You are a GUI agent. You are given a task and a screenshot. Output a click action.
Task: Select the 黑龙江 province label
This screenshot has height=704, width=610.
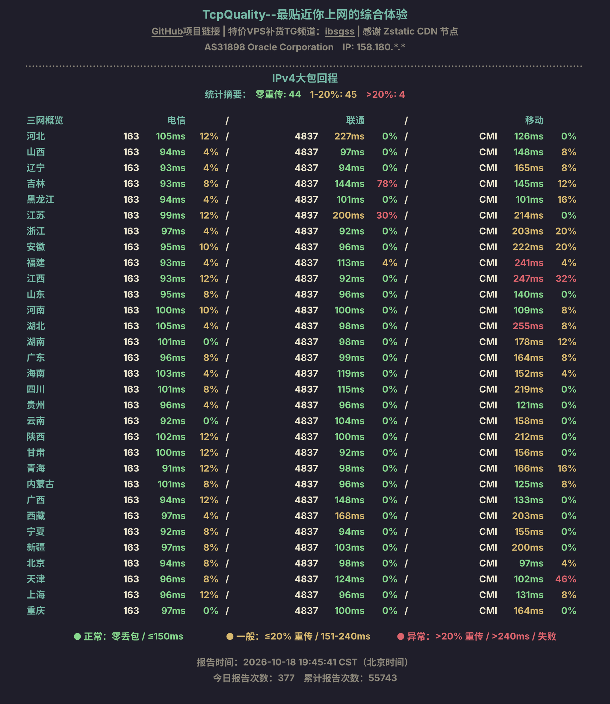(40, 200)
